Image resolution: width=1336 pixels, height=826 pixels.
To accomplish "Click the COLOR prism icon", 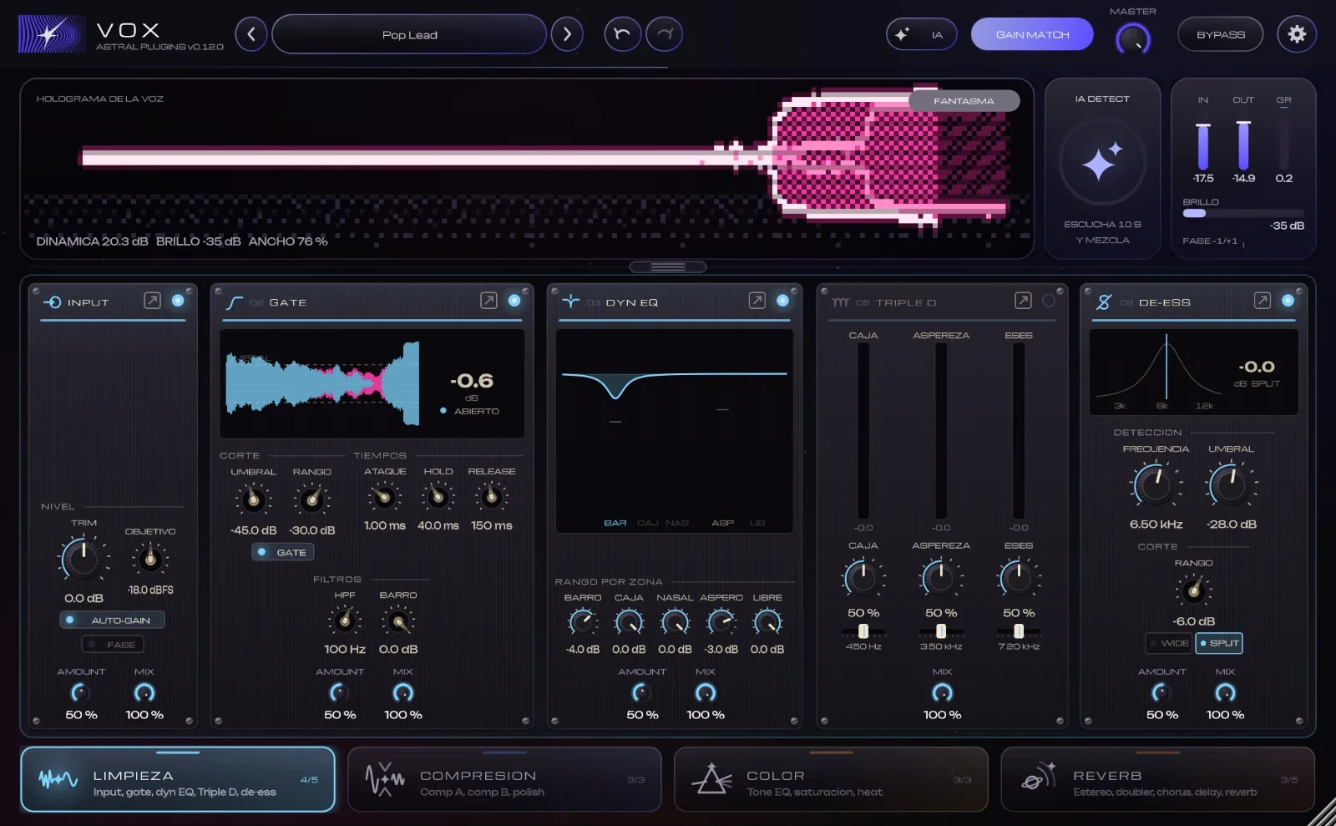I will pyautogui.click(x=711, y=779).
